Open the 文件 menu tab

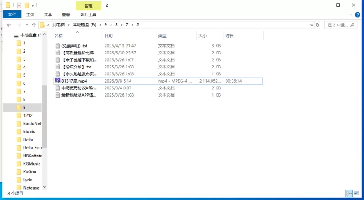(x=12, y=15)
